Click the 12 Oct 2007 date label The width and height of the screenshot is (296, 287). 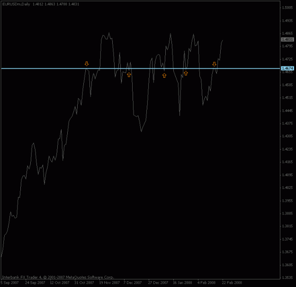(x=60, y=283)
